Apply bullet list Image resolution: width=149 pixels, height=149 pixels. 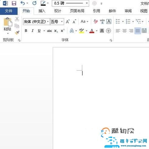[118, 22]
